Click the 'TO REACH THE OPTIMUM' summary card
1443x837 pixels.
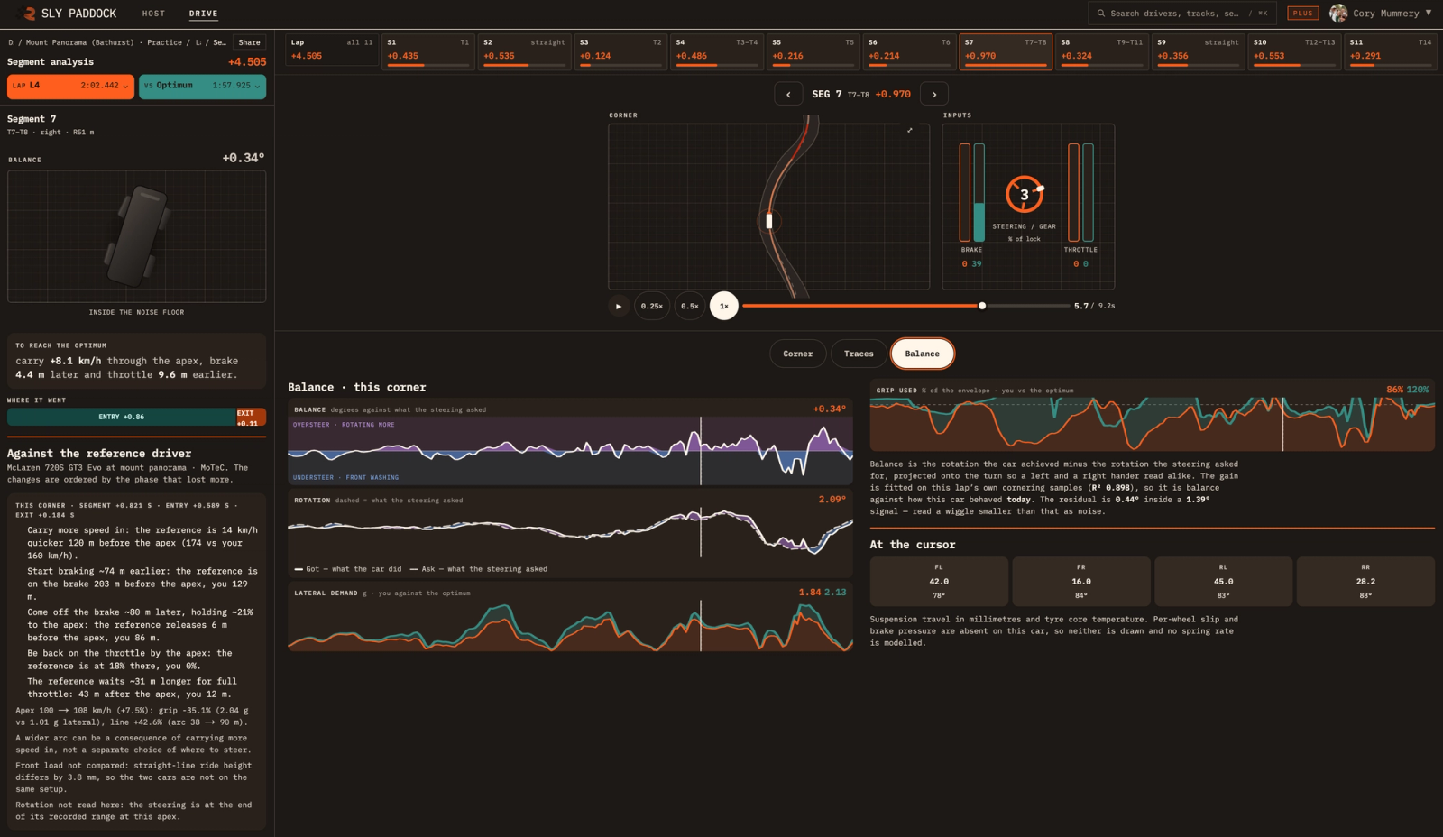pyautogui.click(x=136, y=360)
